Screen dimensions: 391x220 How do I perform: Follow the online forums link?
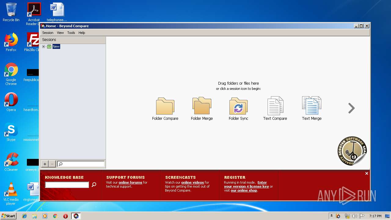click(x=130, y=182)
